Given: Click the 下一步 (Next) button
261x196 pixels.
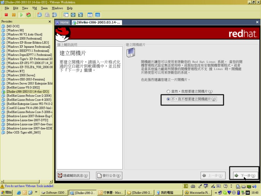Looking at the screenshot, I should (244, 176).
